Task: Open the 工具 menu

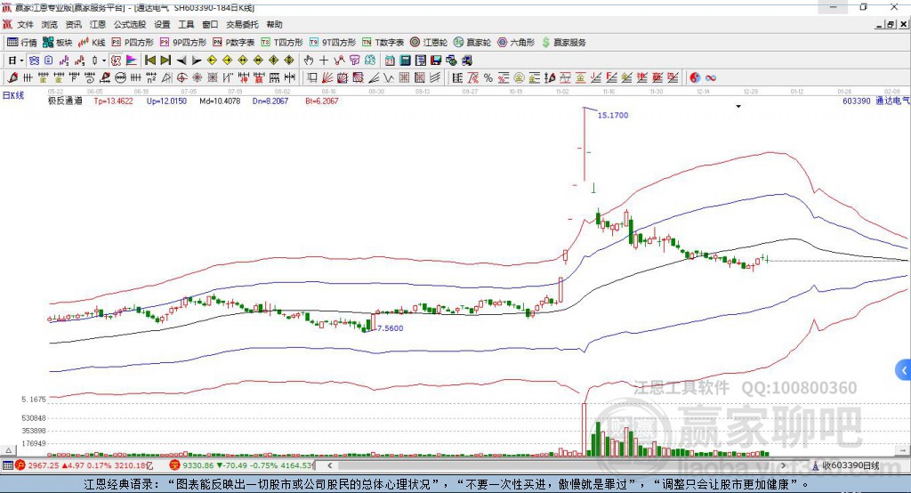Action: click(186, 24)
